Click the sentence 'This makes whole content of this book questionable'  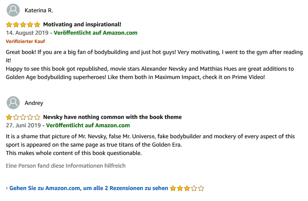[74, 153]
